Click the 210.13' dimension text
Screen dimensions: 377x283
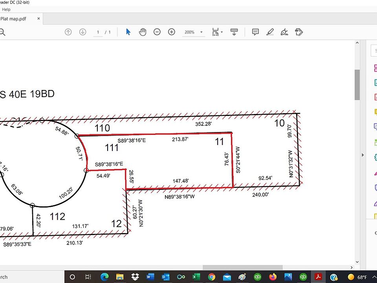click(75, 243)
